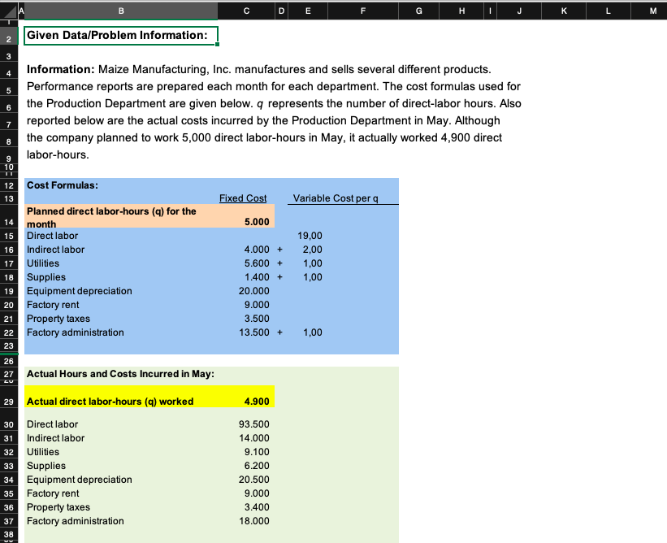
Task: Select actual Indirect labor cost 14.000
Action: tap(254, 438)
